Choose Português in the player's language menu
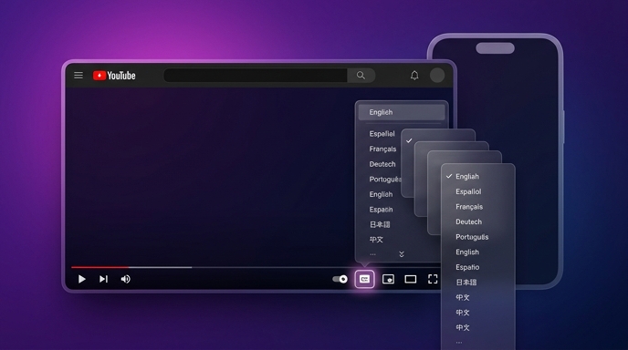628x350 pixels. pyautogui.click(x=385, y=180)
